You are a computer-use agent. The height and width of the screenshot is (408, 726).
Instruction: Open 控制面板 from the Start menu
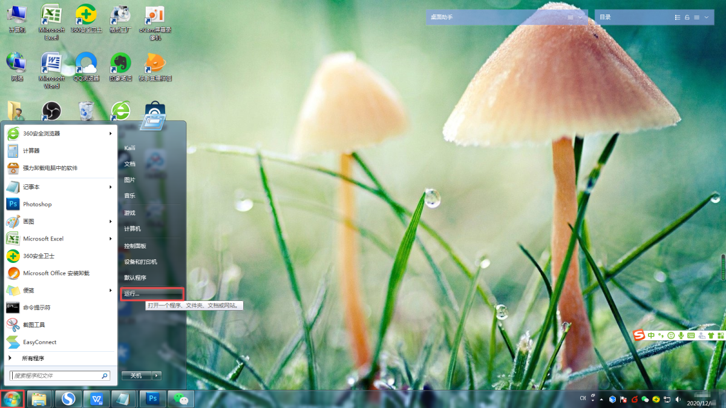[x=135, y=246]
